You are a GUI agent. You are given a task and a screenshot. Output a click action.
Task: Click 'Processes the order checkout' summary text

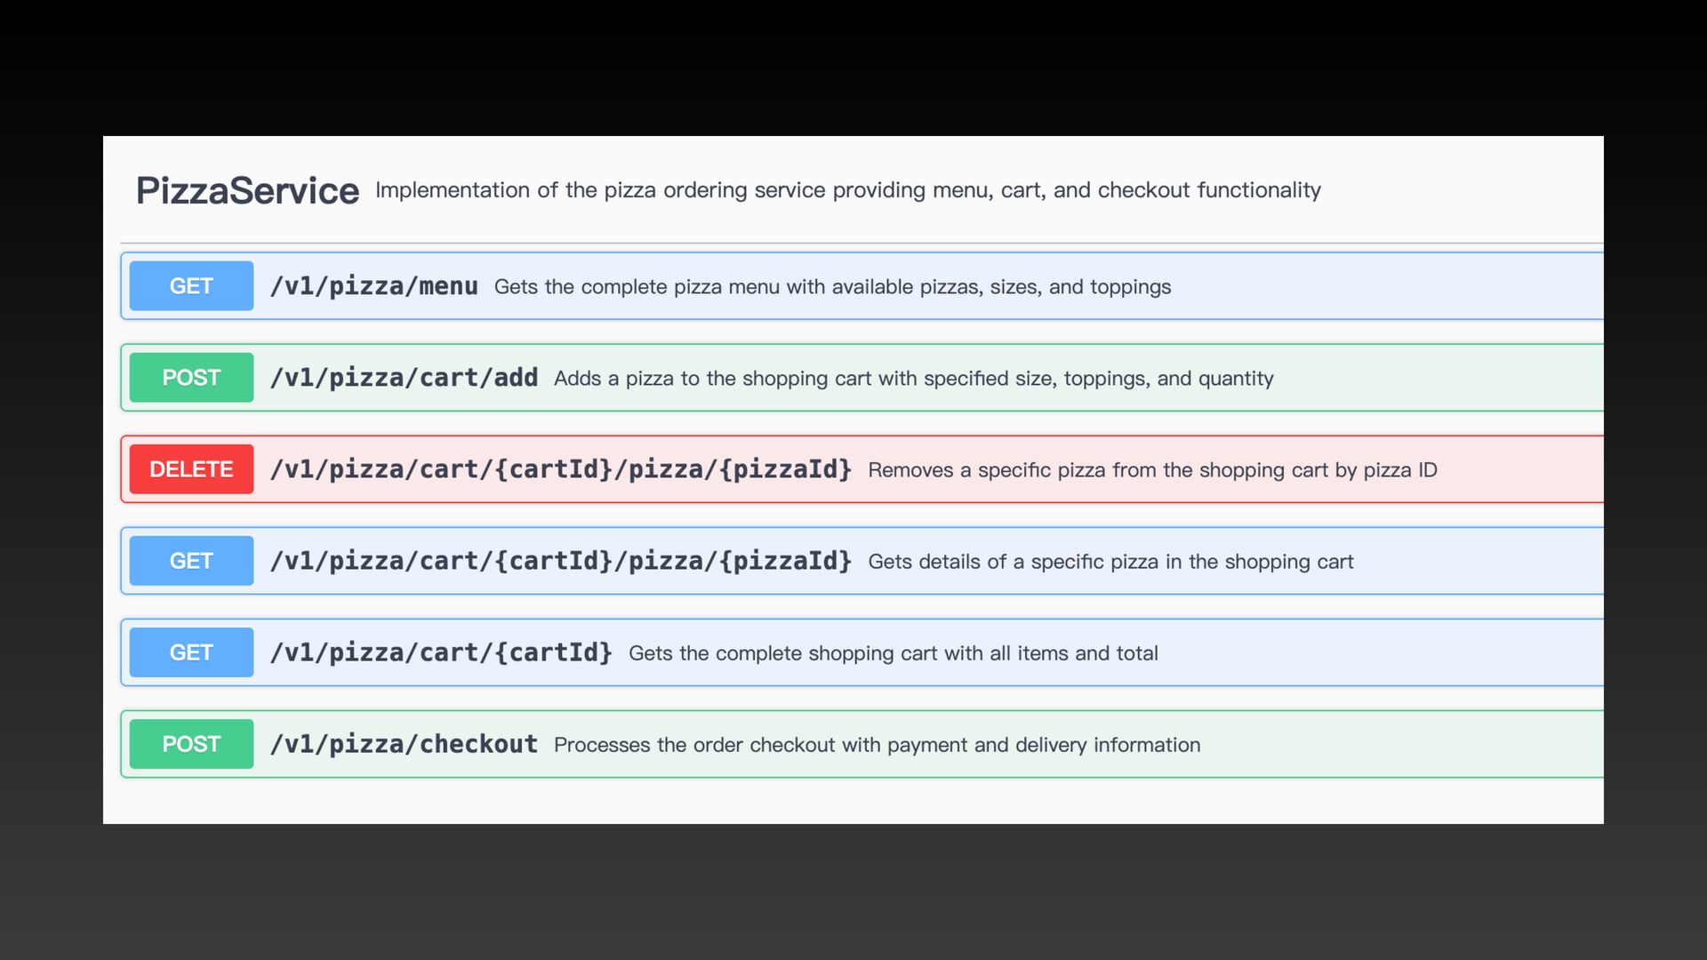point(877,745)
